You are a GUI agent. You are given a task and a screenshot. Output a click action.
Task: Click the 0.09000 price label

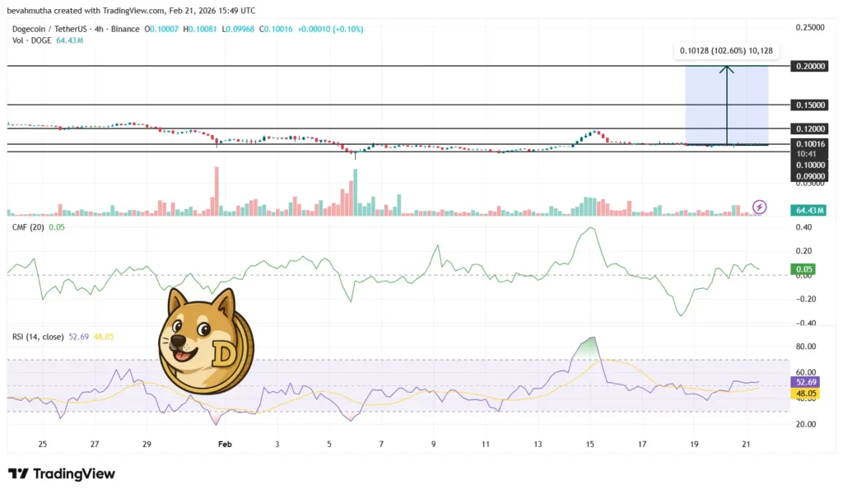pyautogui.click(x=810, y=175)
